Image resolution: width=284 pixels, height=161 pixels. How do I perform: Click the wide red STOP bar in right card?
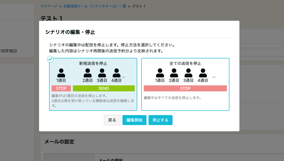pyautogui.click(x=185, y=88)
